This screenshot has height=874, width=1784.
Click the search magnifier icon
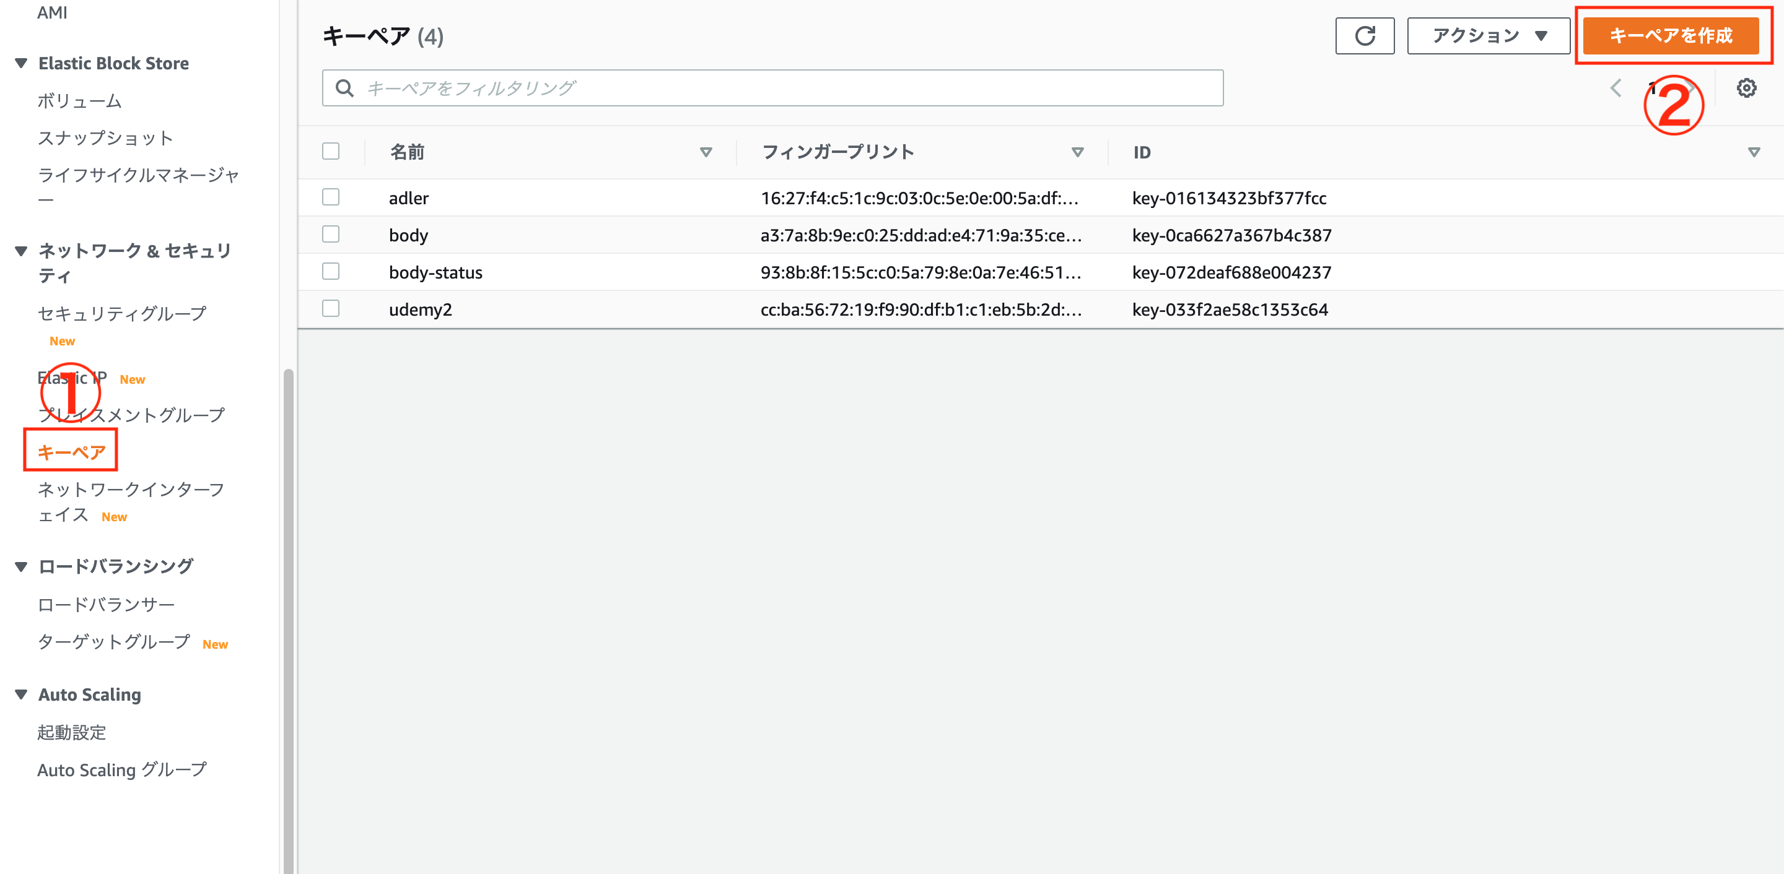(346, 88)
